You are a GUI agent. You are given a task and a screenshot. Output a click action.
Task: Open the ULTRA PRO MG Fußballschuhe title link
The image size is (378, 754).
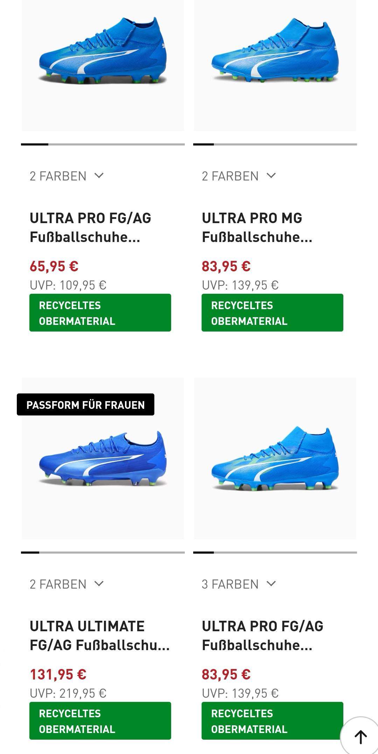pyautogui.click(x=257, y=227)
